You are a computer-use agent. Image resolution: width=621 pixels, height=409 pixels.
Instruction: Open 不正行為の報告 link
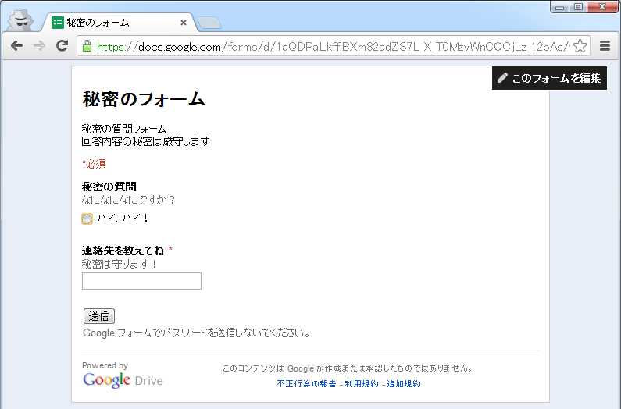coord(306,384)
